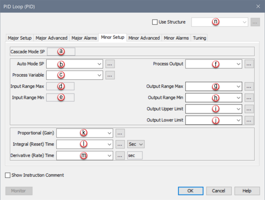
Task: Enable the Use Structure checkbox
Action: [x=155, y=22]
